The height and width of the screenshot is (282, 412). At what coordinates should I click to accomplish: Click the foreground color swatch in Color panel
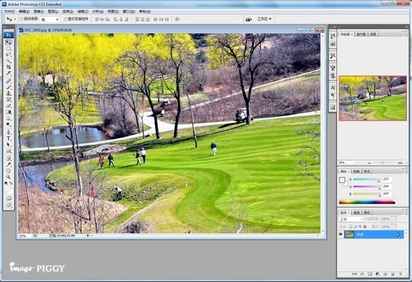(342, 180)
